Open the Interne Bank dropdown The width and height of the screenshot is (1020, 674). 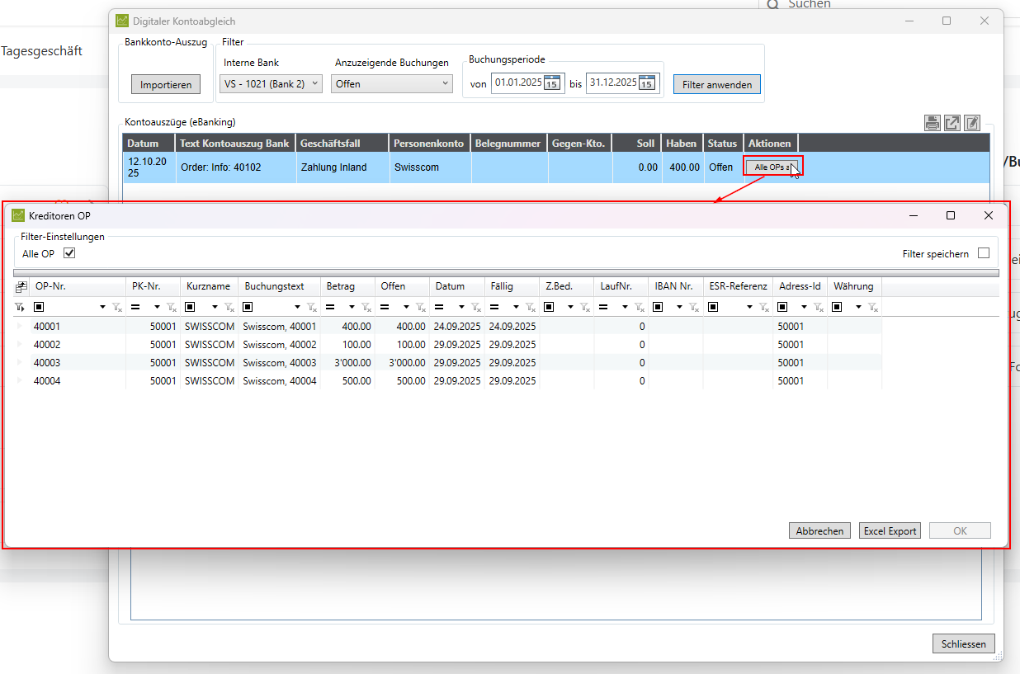[x=272, y=83]
